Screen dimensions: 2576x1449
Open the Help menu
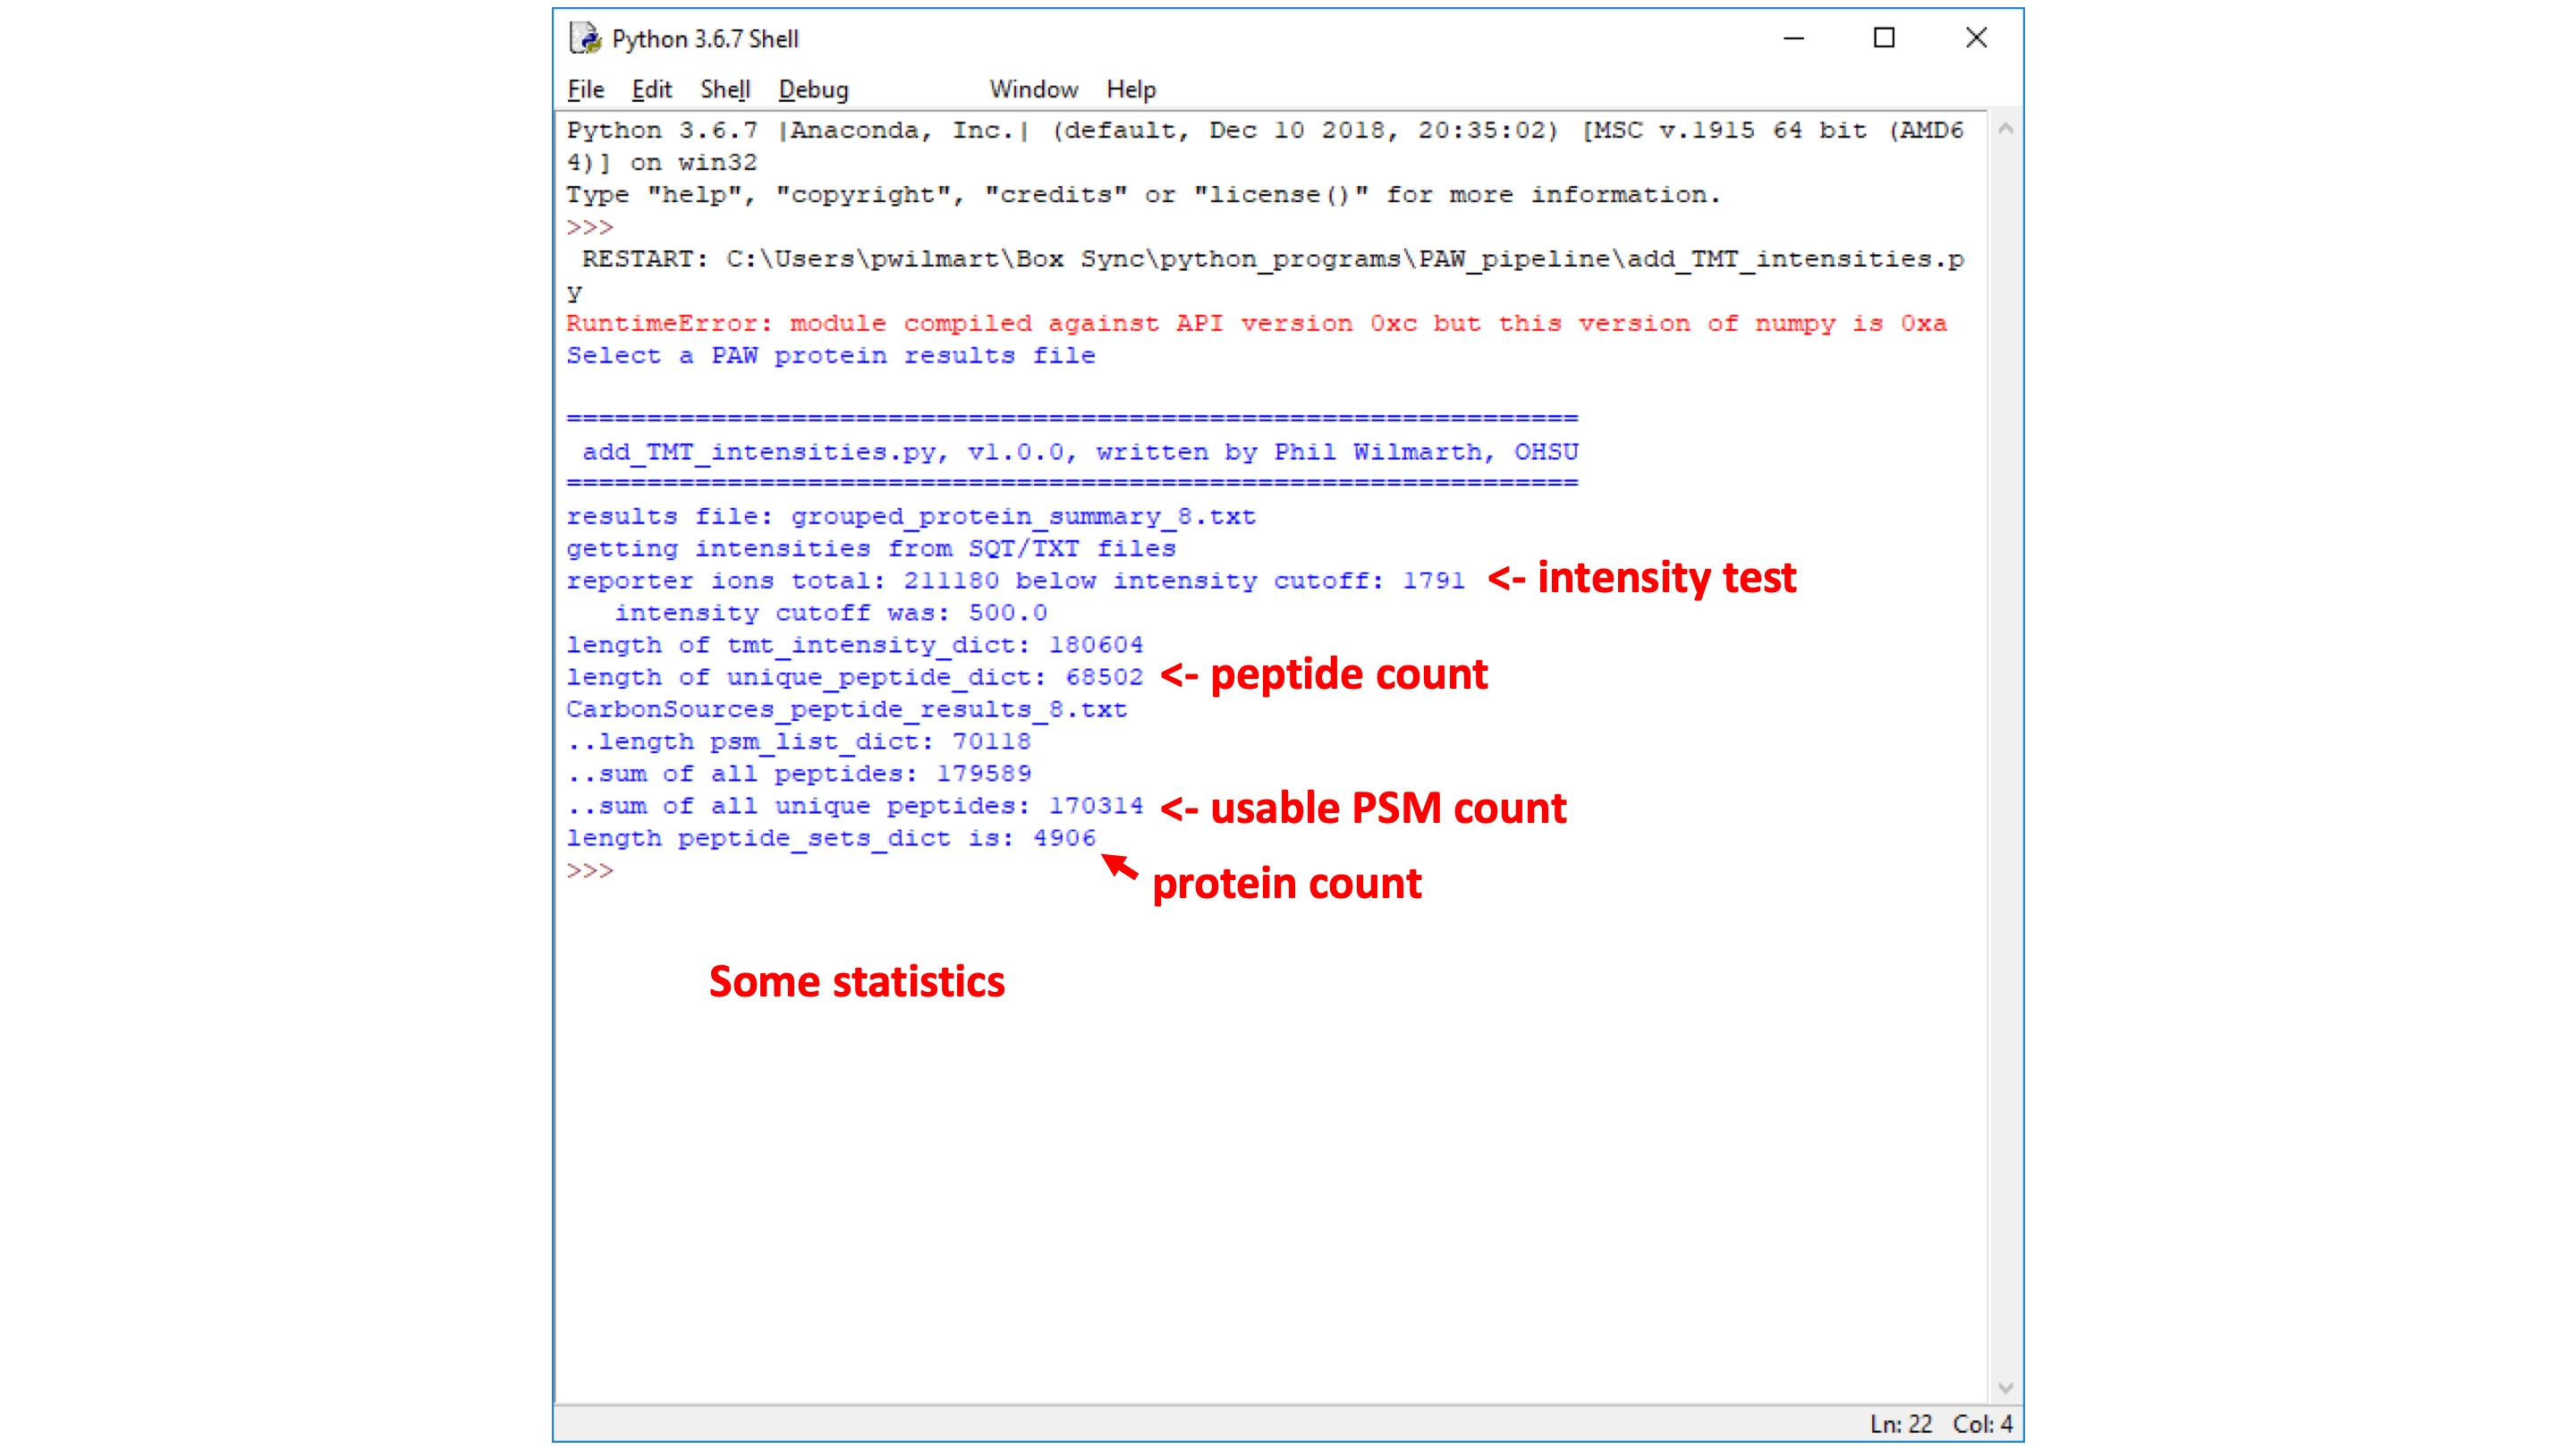(1131, 89)
